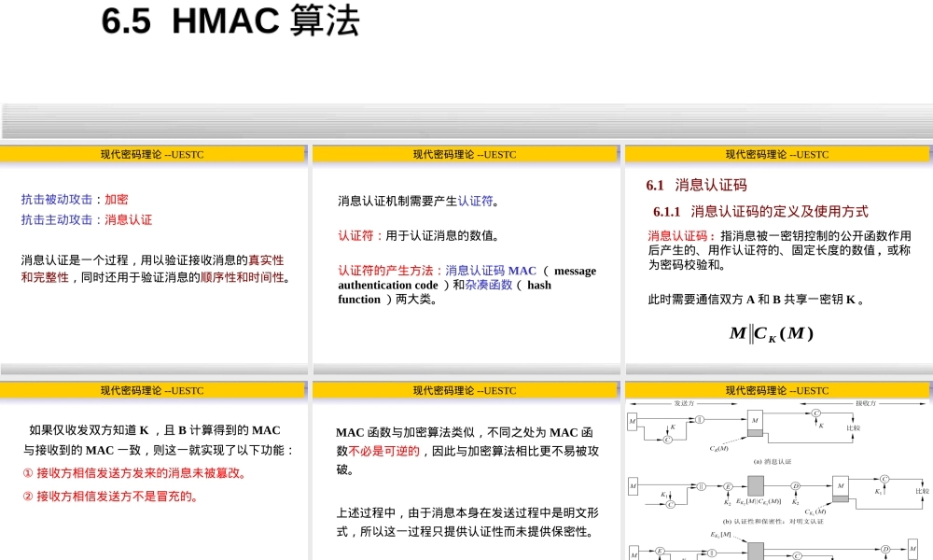Click the red phrase "顺序性和时间性"
Screen dimensions: 933x560
point(243,277)
